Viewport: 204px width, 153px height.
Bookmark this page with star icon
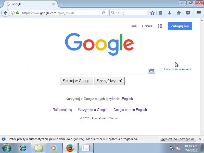(x=152, y=13)
